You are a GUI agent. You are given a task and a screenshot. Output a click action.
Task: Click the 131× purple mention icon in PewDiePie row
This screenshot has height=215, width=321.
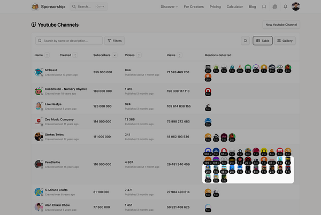coord(216,161)
